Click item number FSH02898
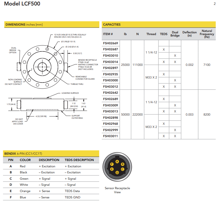The image size is (220, 207). (110, 118)
